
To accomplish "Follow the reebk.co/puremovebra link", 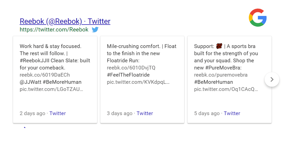I will 221,75.
